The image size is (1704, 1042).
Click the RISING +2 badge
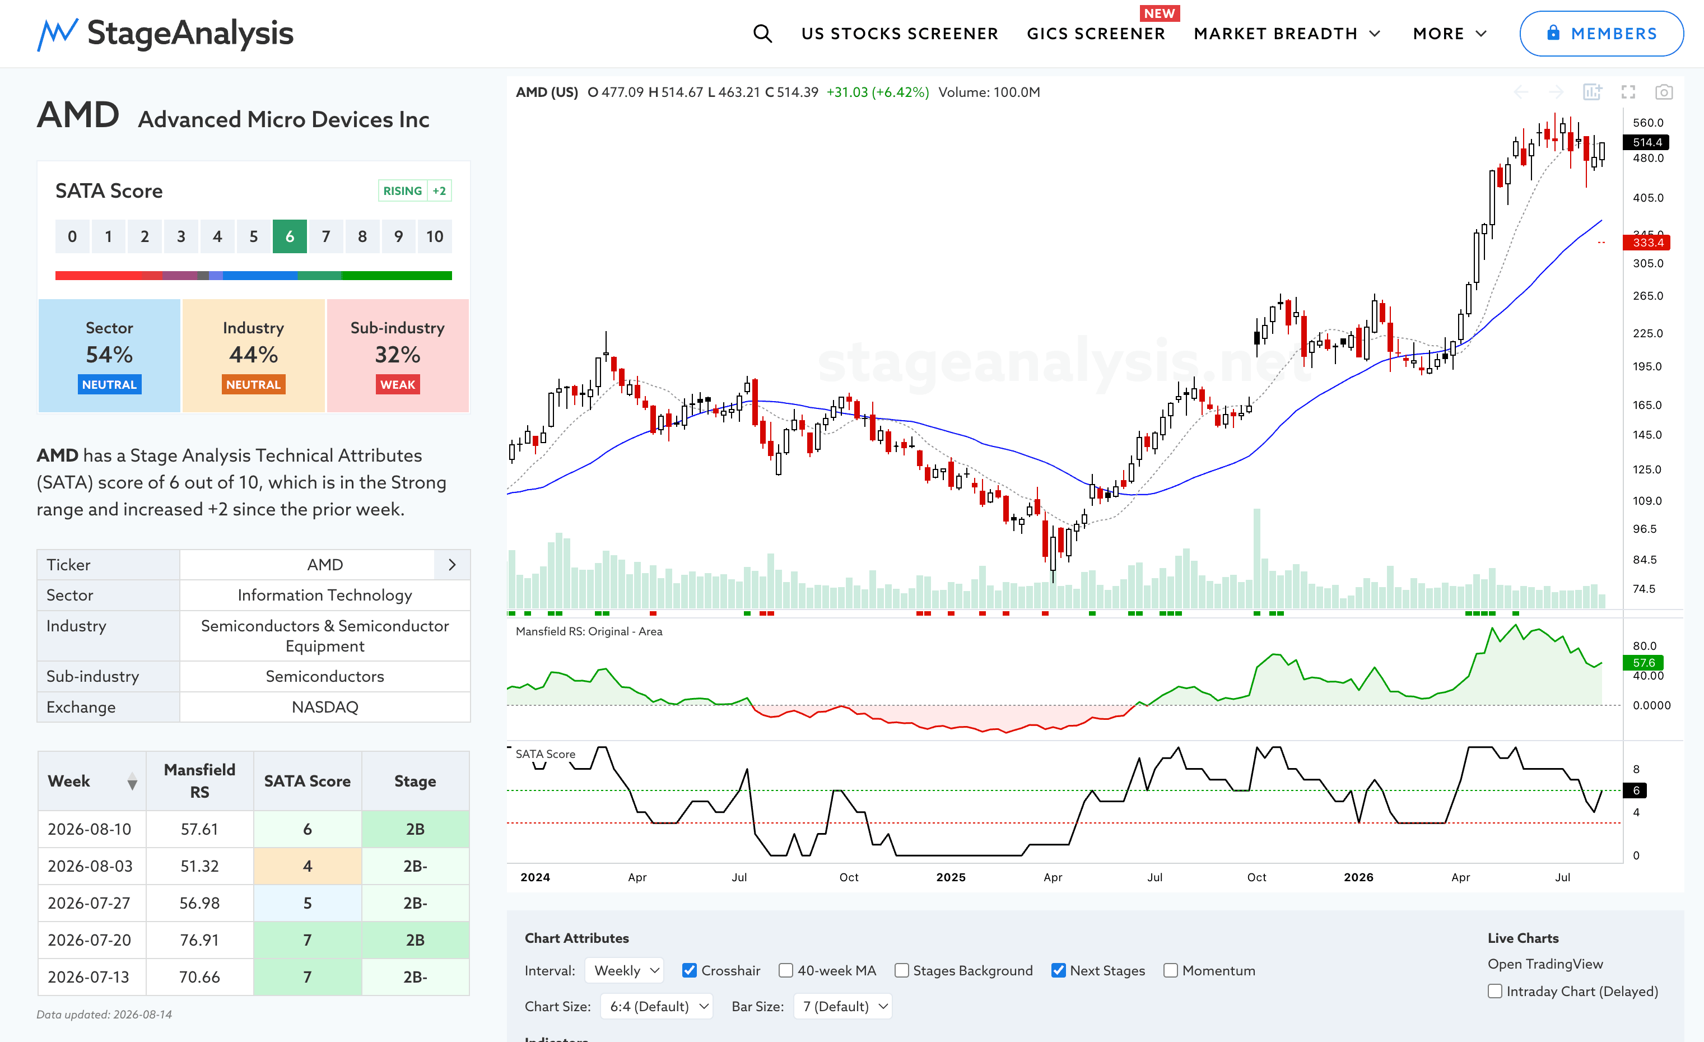pyautogui.click(x=415, y=191)
